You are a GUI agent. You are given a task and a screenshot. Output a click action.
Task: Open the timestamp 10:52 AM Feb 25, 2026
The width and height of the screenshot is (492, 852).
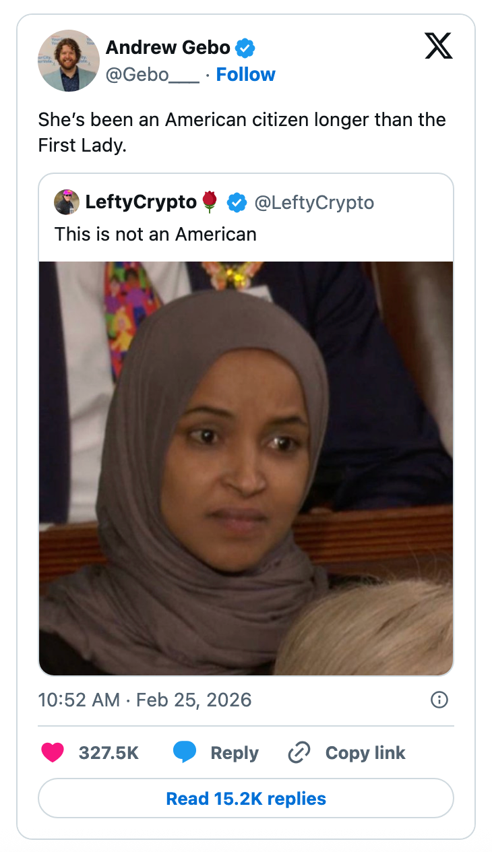145,700
